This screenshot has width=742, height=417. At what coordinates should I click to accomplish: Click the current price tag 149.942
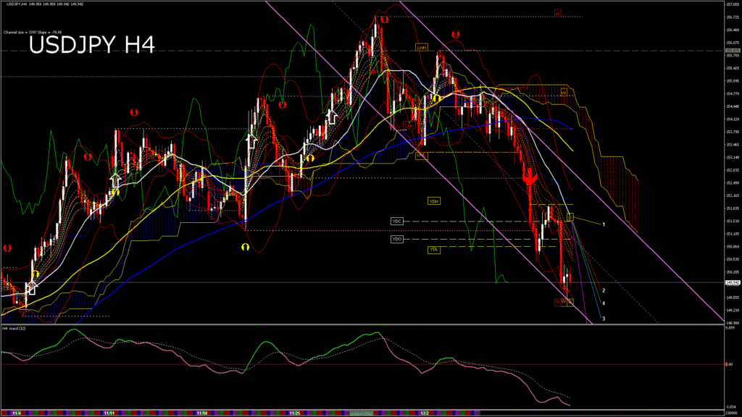[x=731, y=283]
